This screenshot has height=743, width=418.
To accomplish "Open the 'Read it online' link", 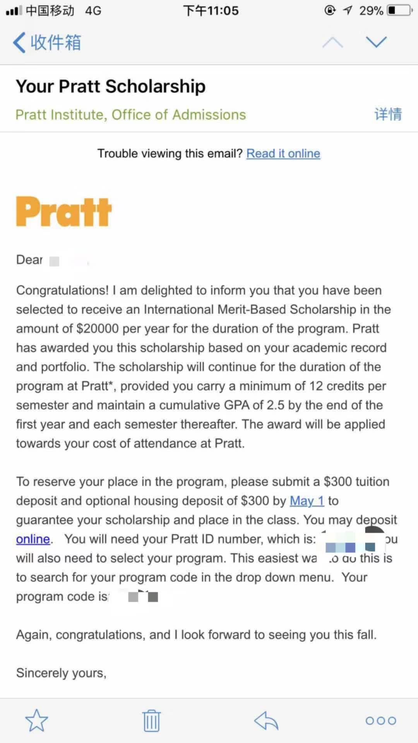I will pos(283,154).
